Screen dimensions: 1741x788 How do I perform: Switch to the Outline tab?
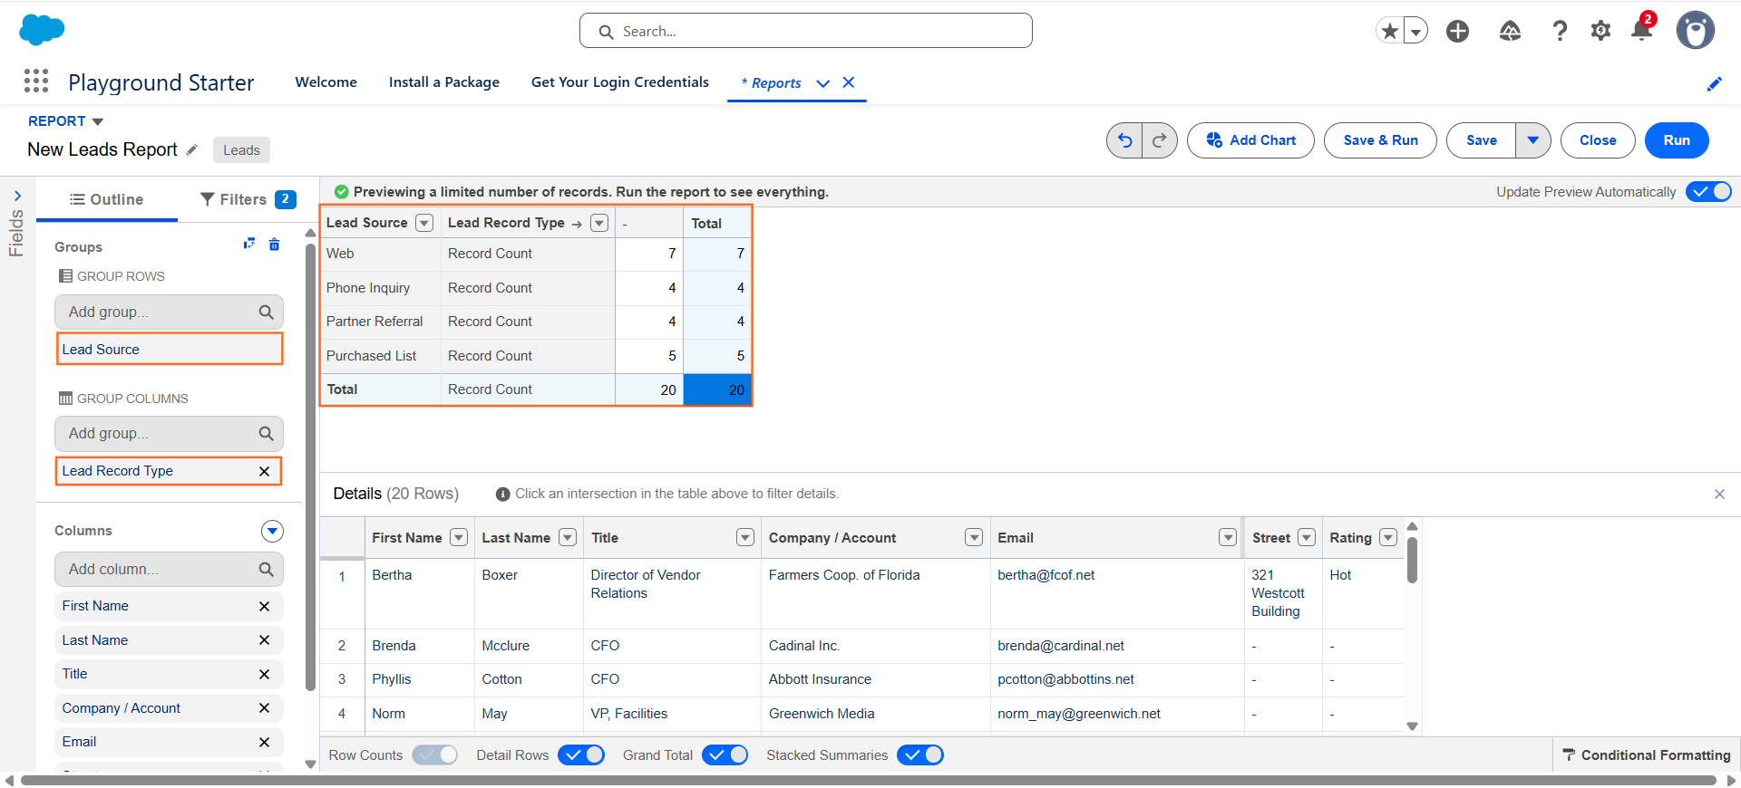(107, 199)
